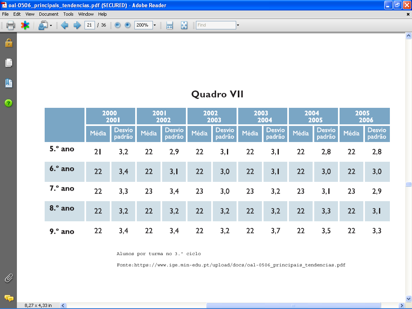Expand the collaboration icon dropdown arrow
Screen dimensions: 412x309
[51, 25]
